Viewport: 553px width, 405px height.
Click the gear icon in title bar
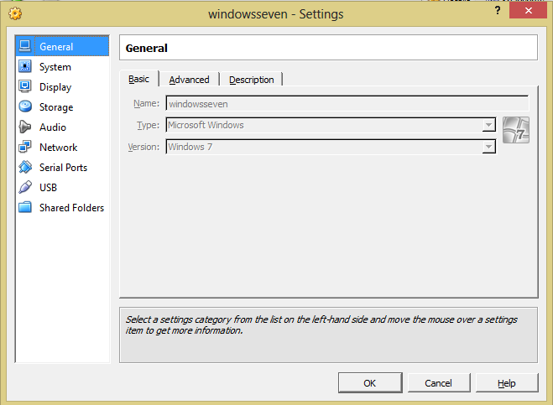click(15, 13)
